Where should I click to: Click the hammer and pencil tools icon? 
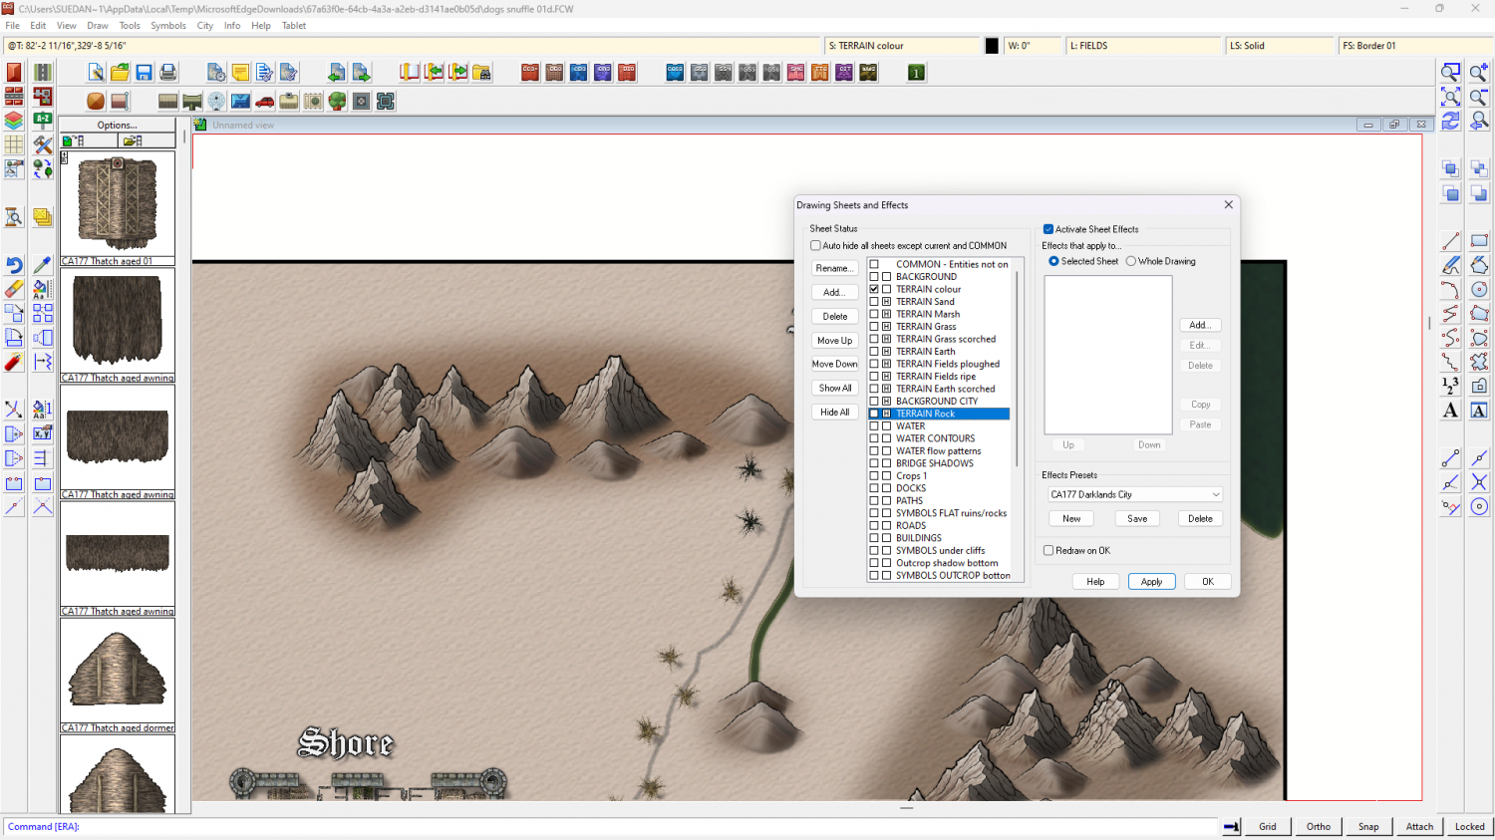[43, 144]
